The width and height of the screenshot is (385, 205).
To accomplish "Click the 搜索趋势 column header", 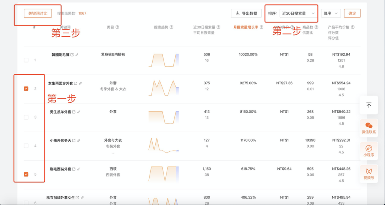I will coord(161,27).
